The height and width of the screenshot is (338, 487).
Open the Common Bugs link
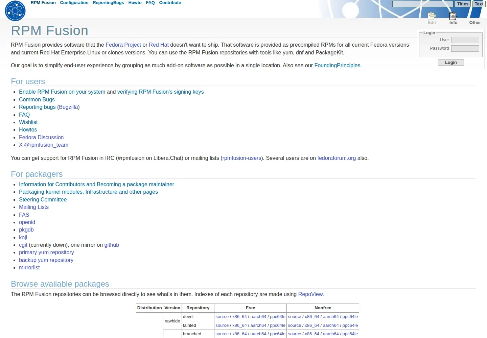pos(37,99)
